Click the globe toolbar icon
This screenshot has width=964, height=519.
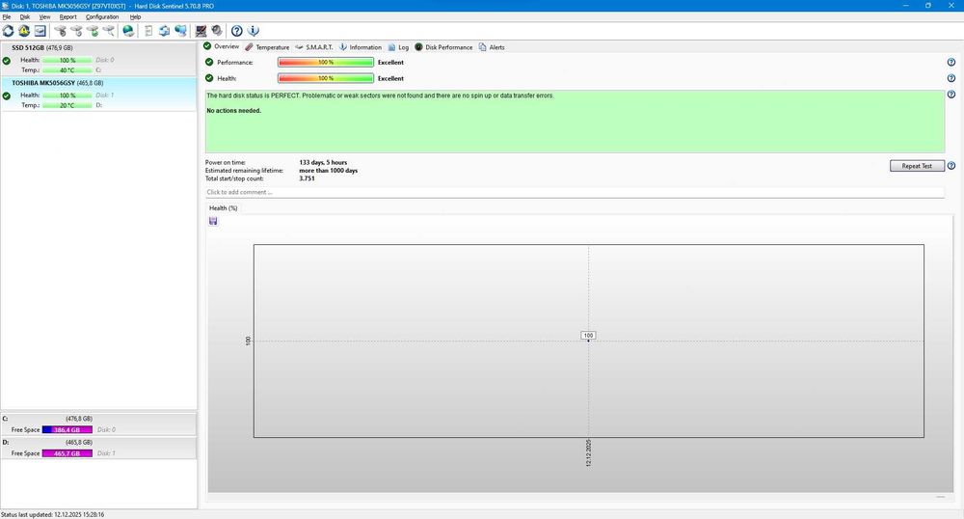pos(128,31)
